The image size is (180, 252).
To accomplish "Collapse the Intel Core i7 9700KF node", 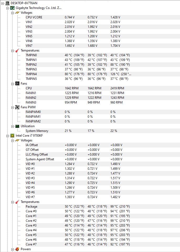I will tap(7, 136).
